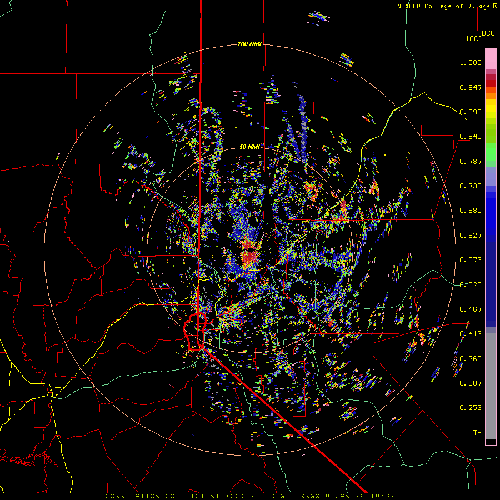
Task: Select the 0.733 legend value
Action: [x=471, y=186]
